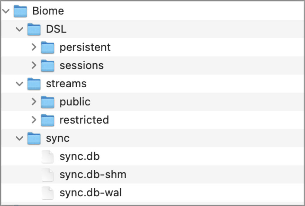Expand the sessions folder
This screenshot has width=305, height=206.
click(34, 65)
